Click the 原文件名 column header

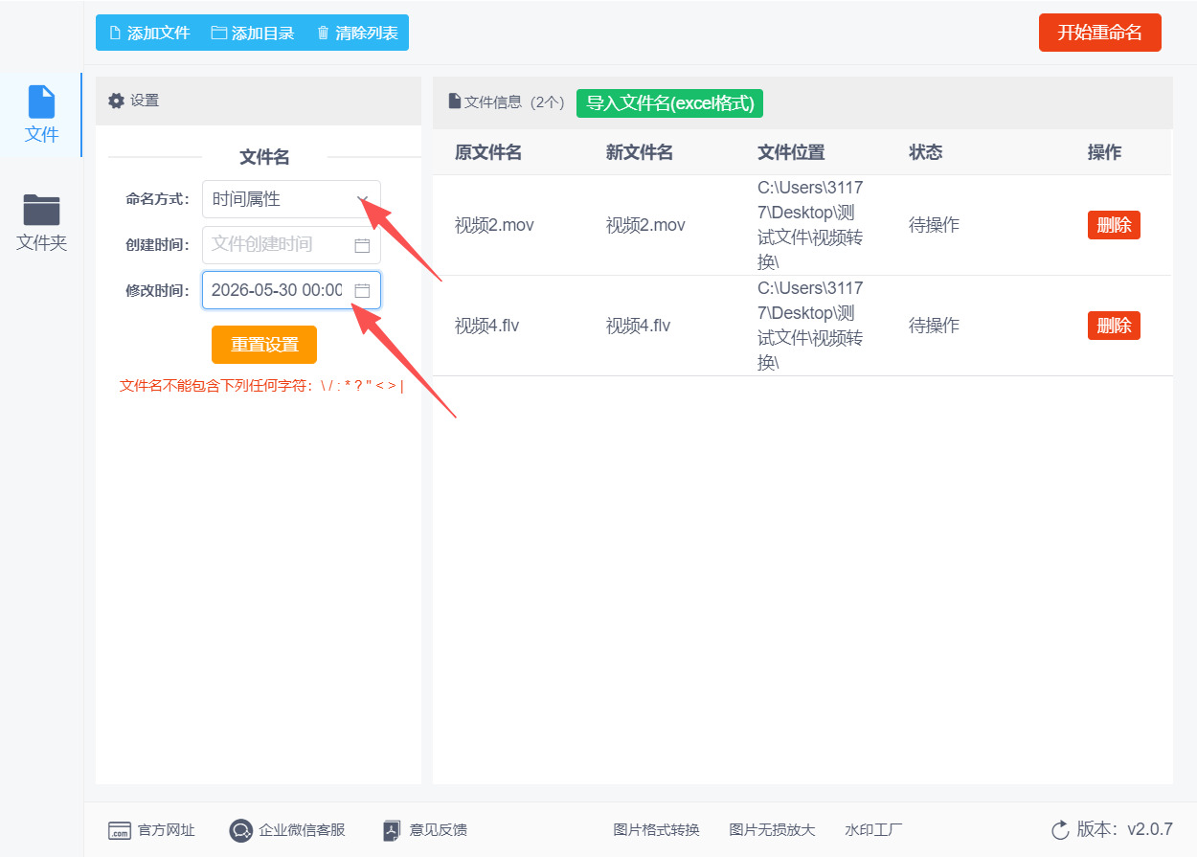488,152
